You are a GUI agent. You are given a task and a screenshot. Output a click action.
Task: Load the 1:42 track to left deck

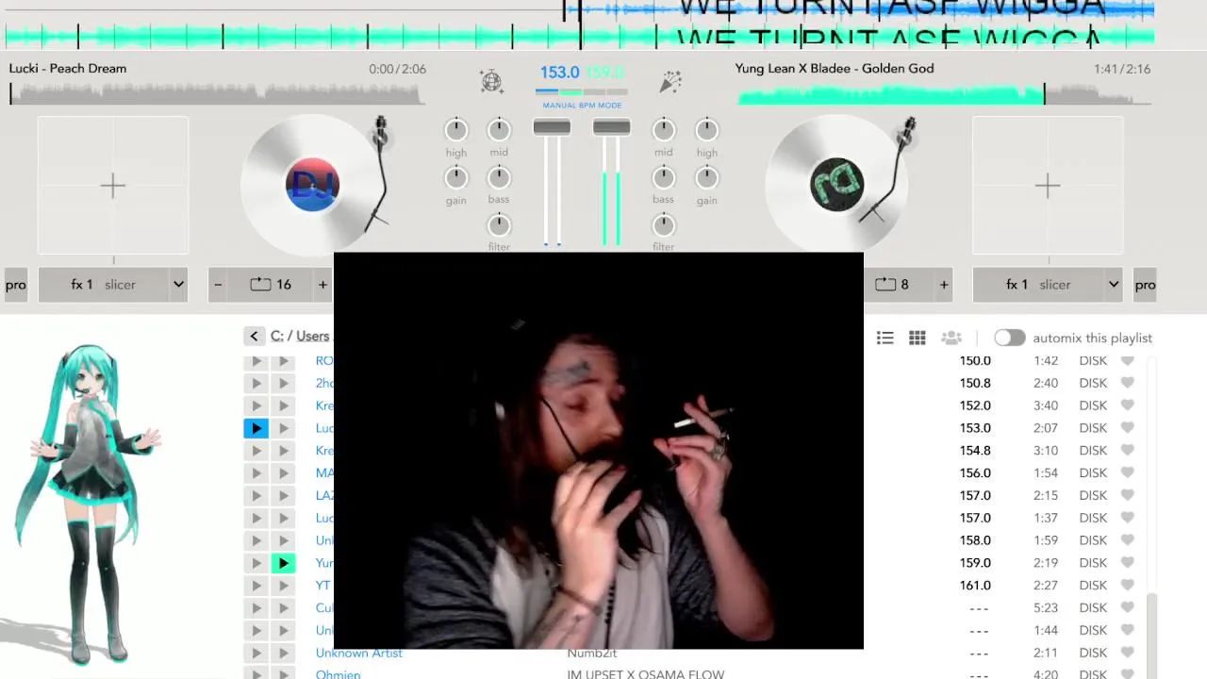[x=256, y=361]
